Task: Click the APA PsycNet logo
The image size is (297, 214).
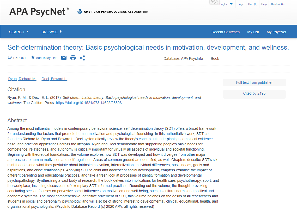Action: point(39,12)
